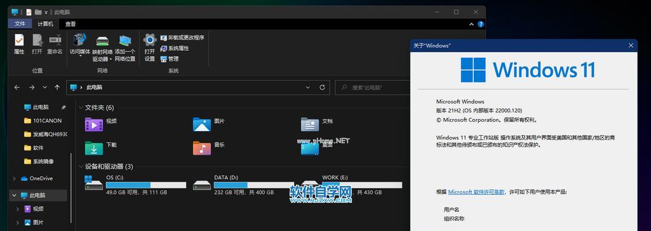Click Uninstall or change a program (卸载或更改程序)

coord(182,38)
